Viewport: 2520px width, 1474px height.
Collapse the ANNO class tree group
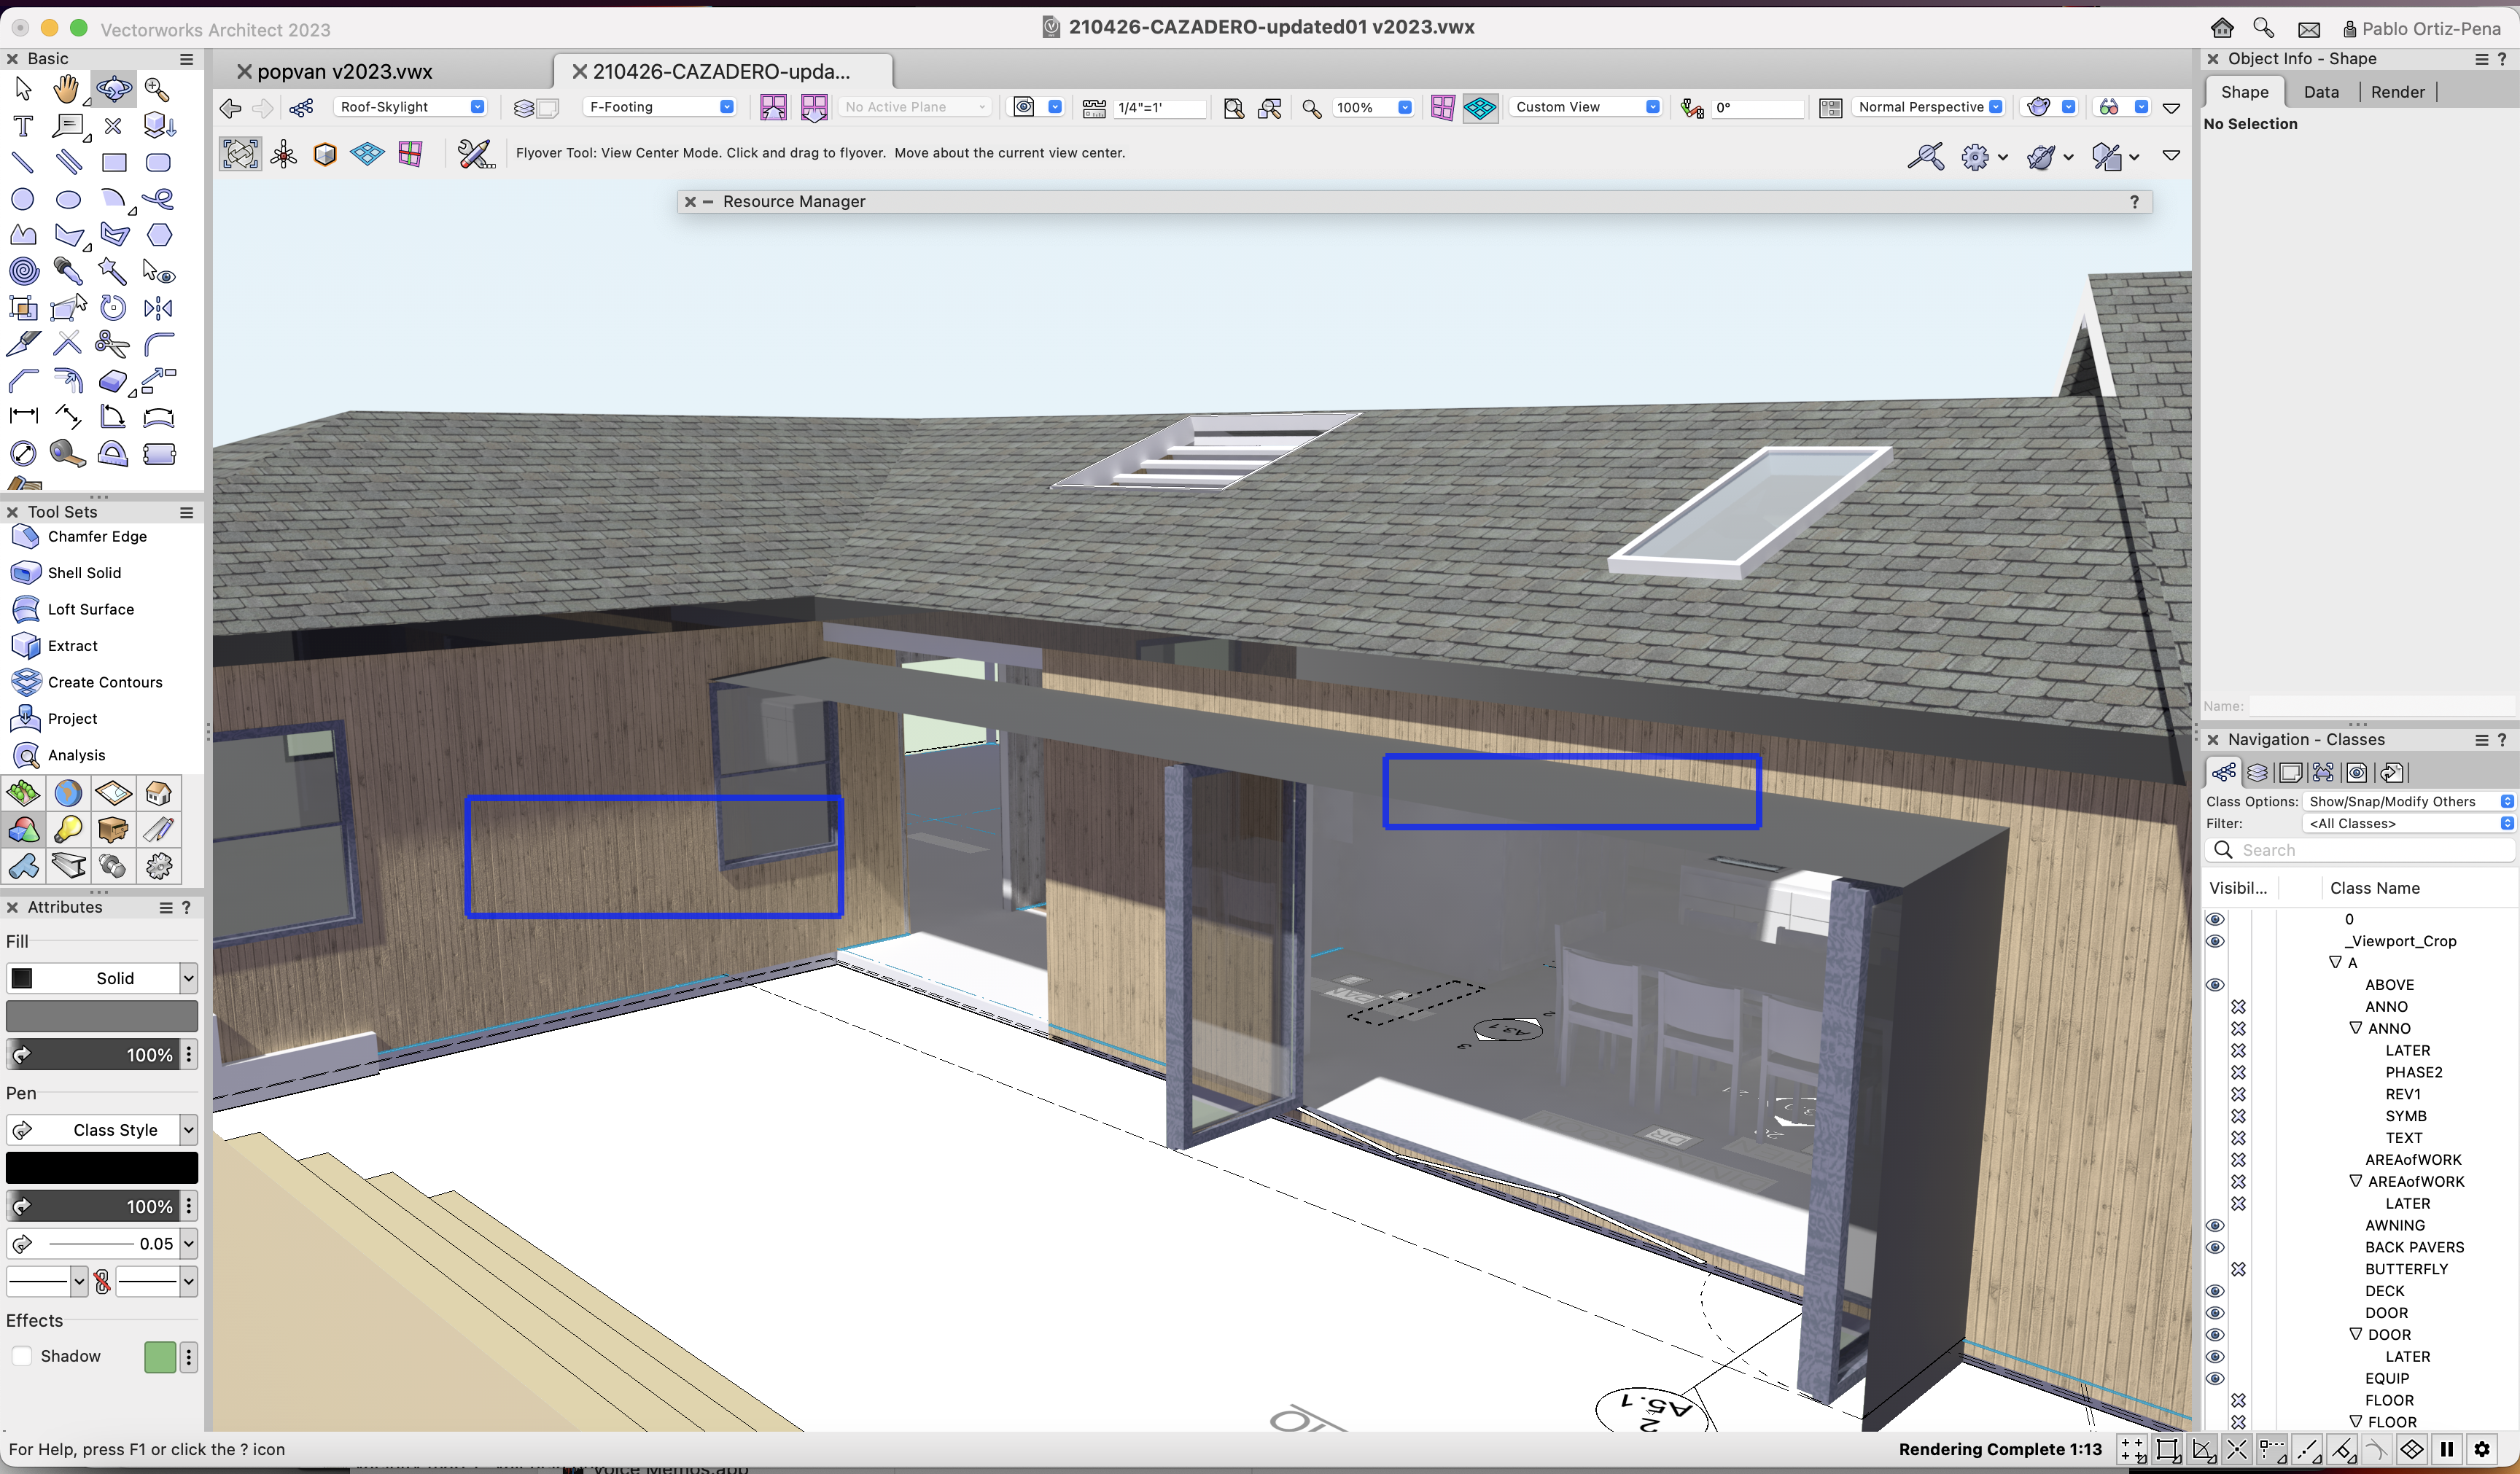pos(2355,1028)
